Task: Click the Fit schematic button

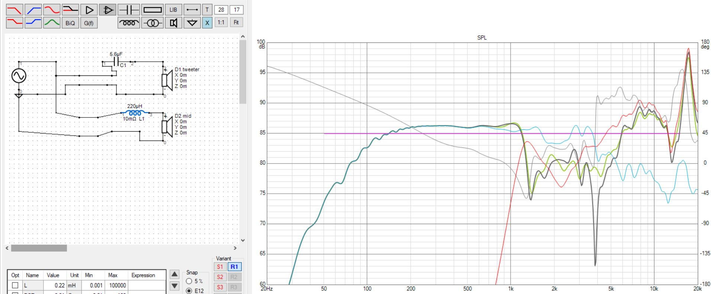Action: click(236, 22)
